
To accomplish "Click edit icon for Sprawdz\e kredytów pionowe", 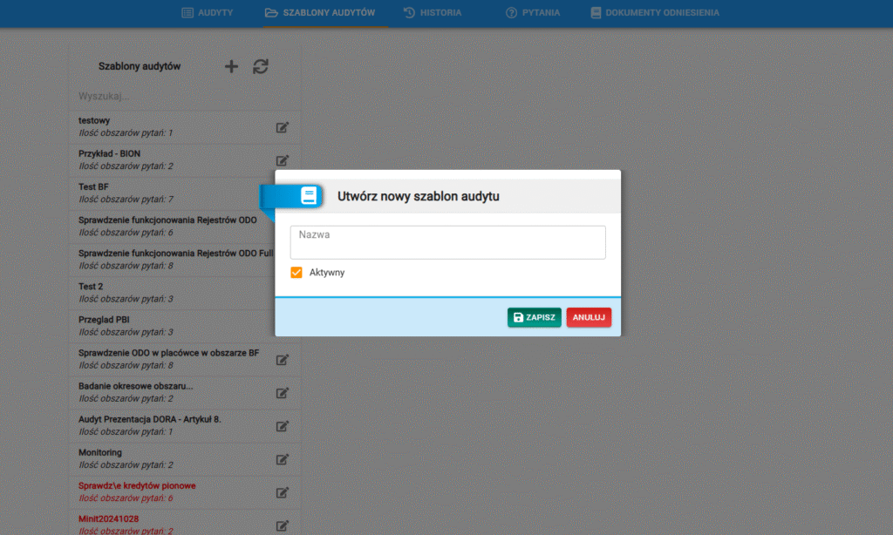I will point(282,492).
